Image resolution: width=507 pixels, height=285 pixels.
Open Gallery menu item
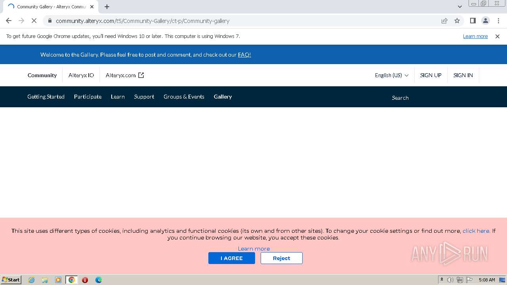click(223, 97)
